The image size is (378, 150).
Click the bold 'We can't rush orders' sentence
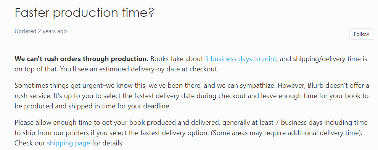pyautogui.click(x=82, y=59)
